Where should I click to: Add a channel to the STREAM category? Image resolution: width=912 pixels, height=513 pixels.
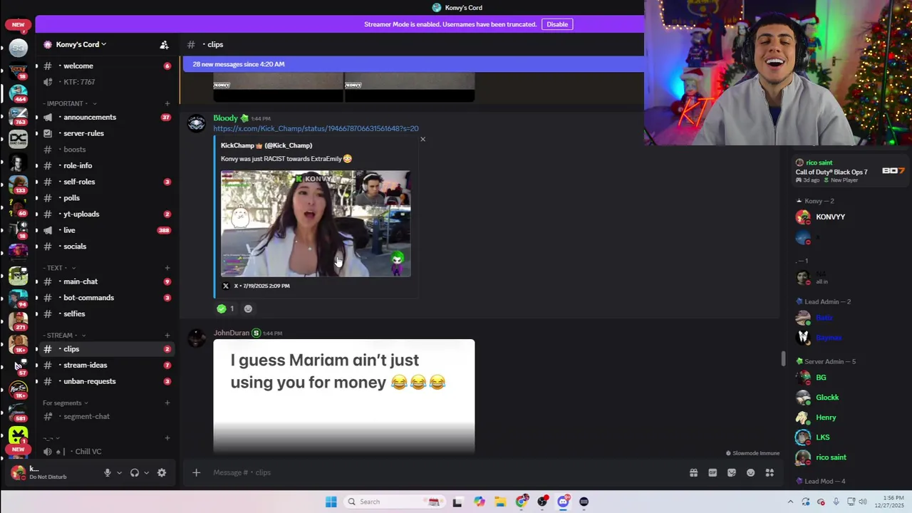[x=167, y=335]
